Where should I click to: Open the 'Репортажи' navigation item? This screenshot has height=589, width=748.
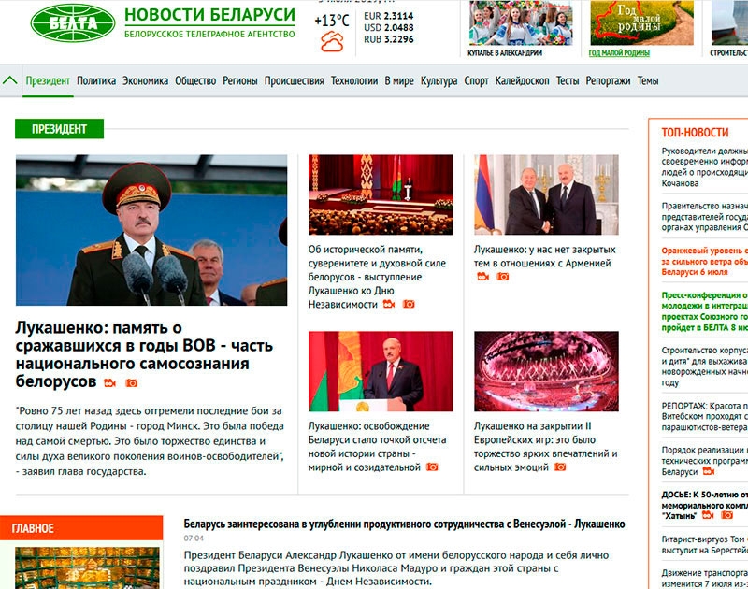608,81
